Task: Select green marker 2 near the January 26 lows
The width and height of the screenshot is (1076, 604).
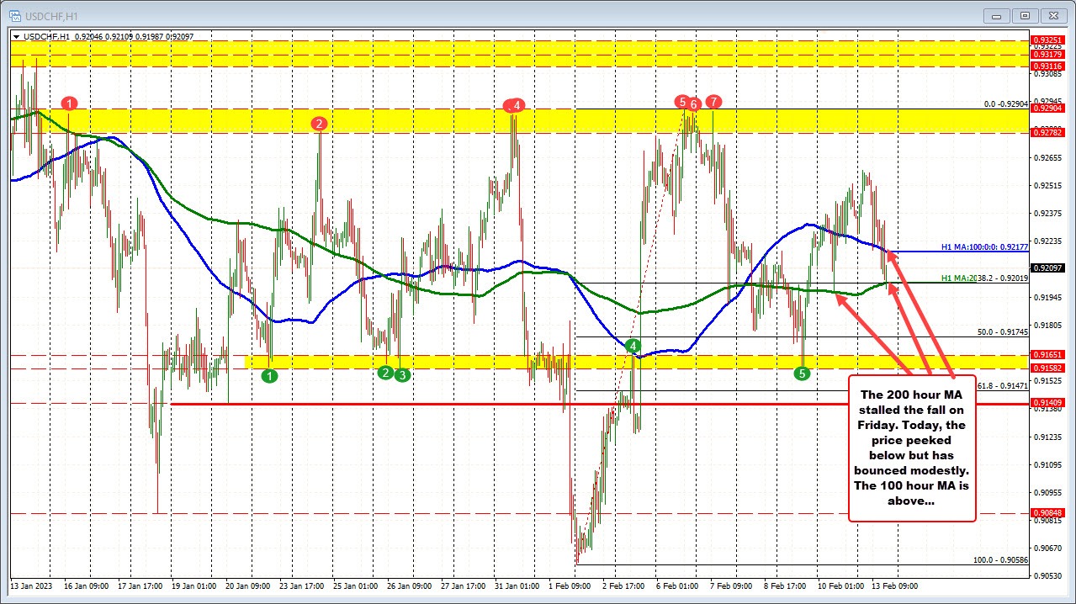Action: tap(384, 373)
